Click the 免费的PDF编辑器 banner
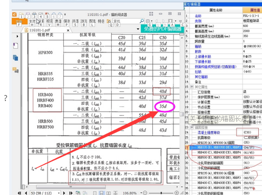Screen dimensions: 262x195 [163, 29]
